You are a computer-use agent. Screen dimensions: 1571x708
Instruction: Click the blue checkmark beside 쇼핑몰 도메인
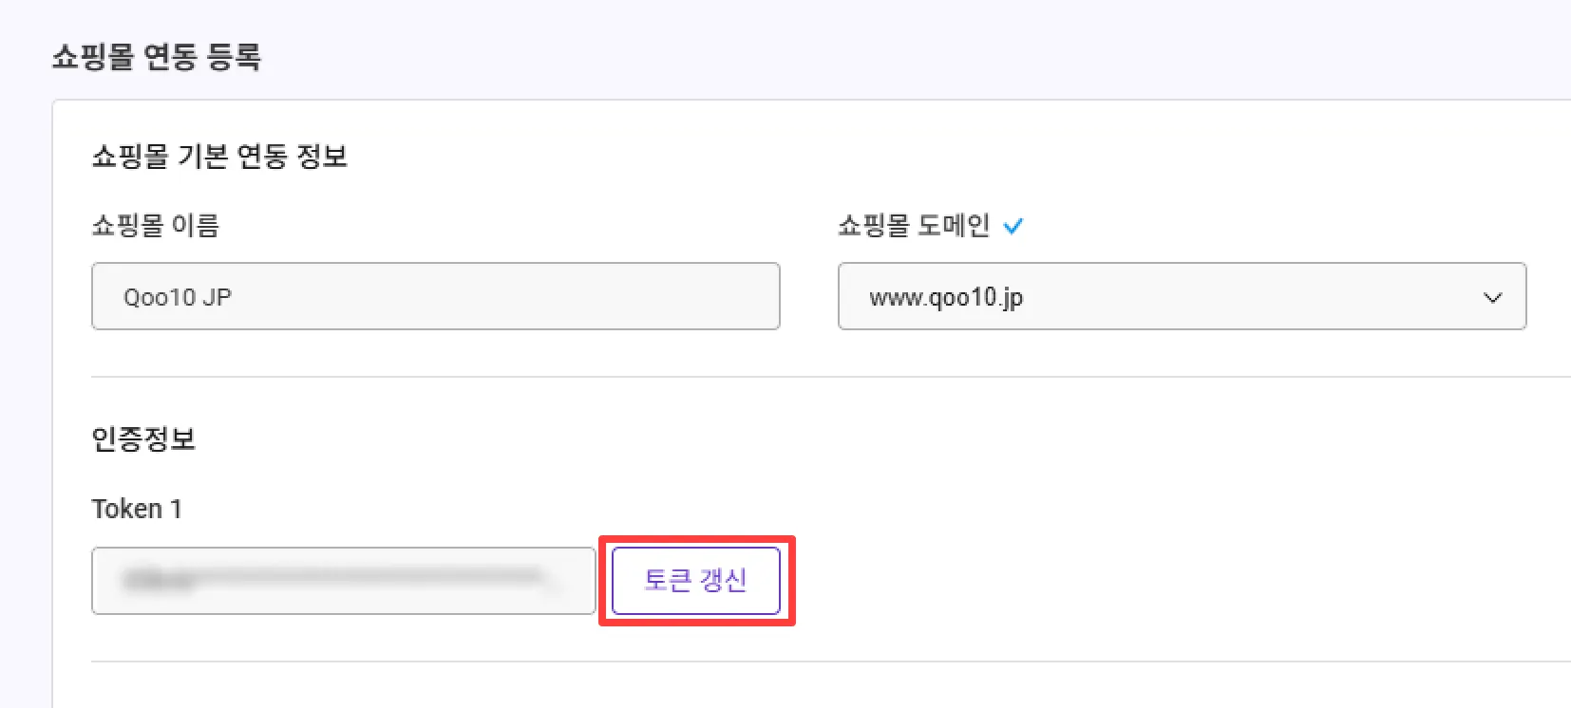click(x=1013, y=226)
